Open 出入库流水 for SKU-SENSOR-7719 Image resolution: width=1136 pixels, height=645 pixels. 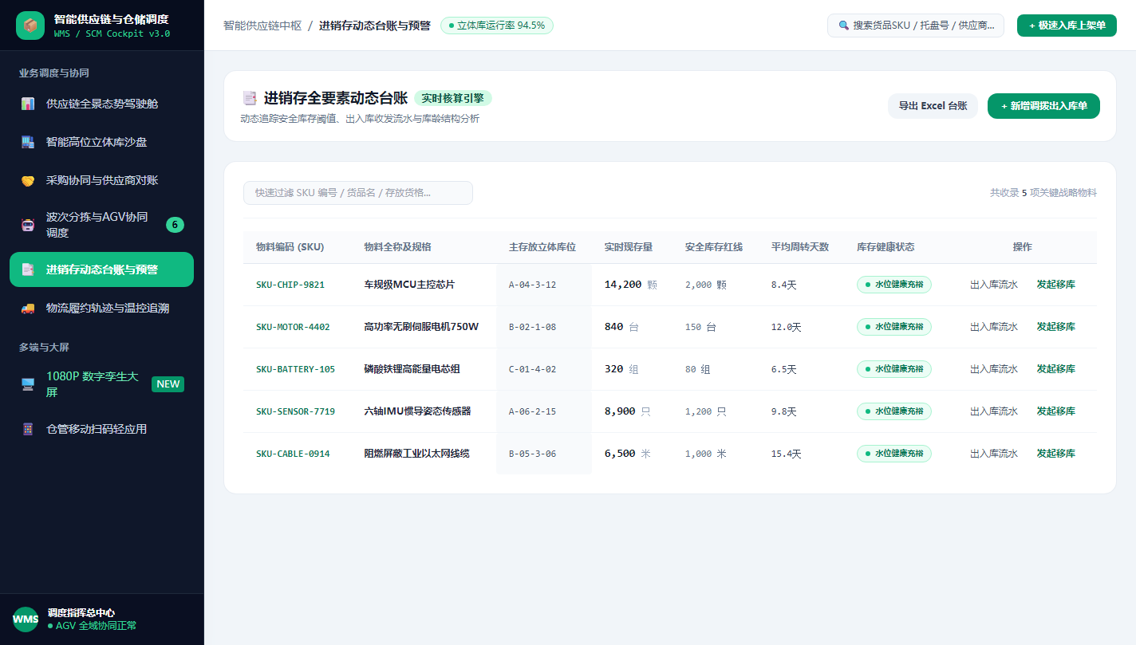tap(994, 411)
